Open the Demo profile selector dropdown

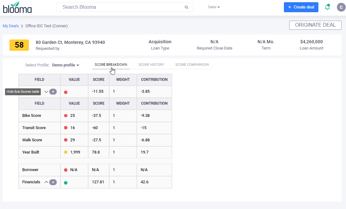point(66,65)
